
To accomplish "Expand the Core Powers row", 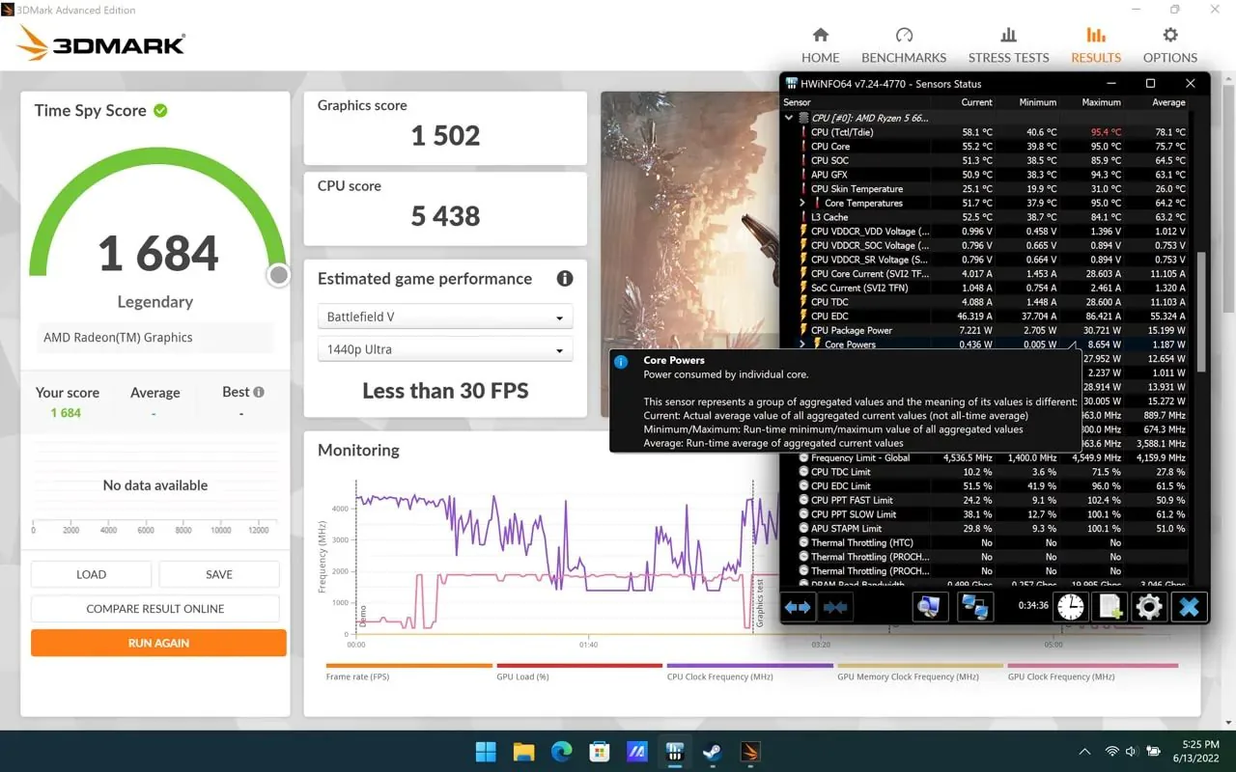I will (802, 345).
